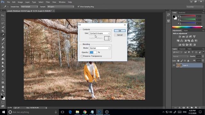The width and height of the screenshot is (205, 115).
Task: Add a Brightness/Contrast adjustment
Action: [x=180, y=37]
